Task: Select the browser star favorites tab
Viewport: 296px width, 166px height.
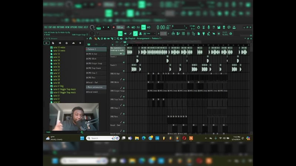Action: tap(80, 43)
